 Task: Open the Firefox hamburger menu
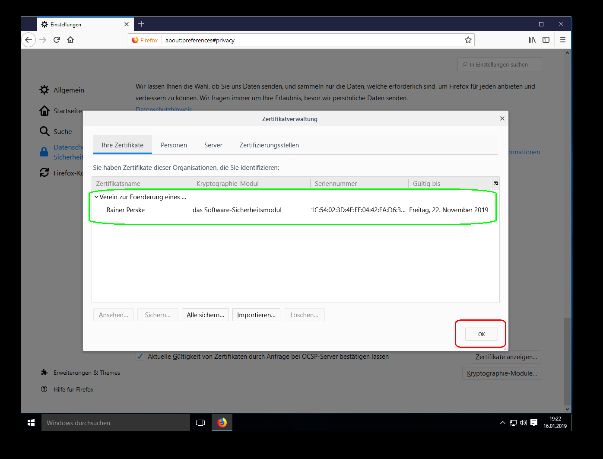coord(562,40)
